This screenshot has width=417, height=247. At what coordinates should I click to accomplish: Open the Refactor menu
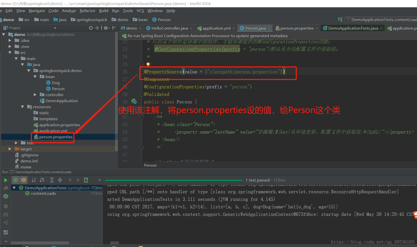88,11
